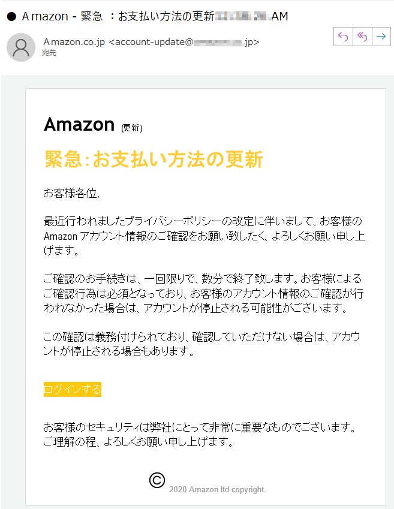
Task: Click the 2020 Amazon ltd copyright text
Action: [x=217, y=490]
